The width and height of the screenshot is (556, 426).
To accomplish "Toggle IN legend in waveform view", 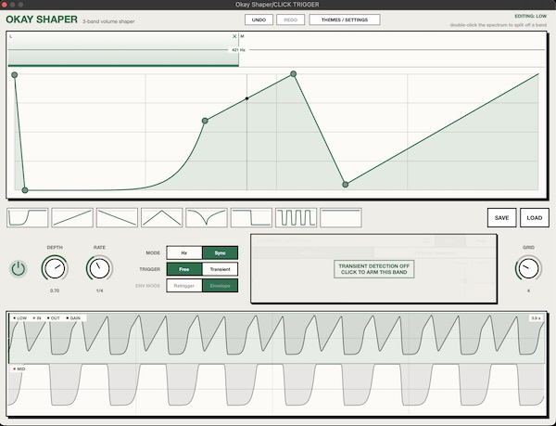I will pos(37,318).
